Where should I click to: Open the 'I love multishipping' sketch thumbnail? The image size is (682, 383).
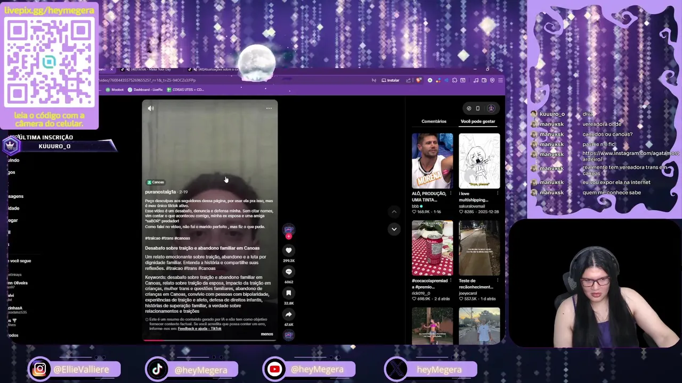pos(479,161)
